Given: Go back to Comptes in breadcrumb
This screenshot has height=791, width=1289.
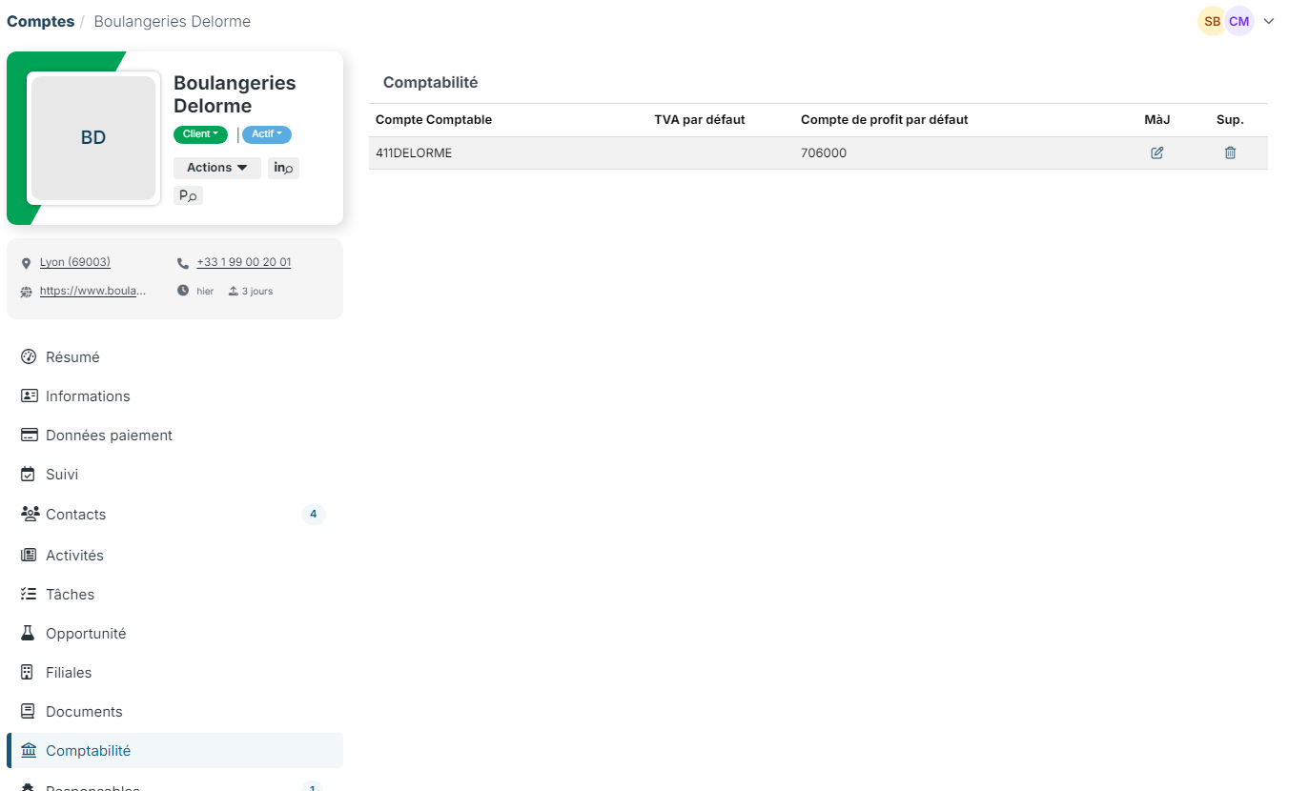Looking at the screenshot, I should point(40,21).
